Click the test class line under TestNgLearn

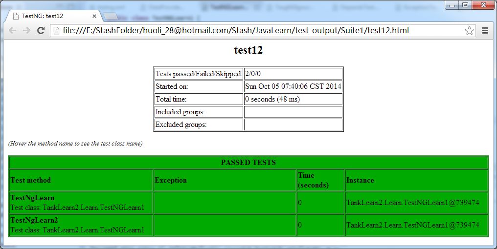[x=77, y=207]
